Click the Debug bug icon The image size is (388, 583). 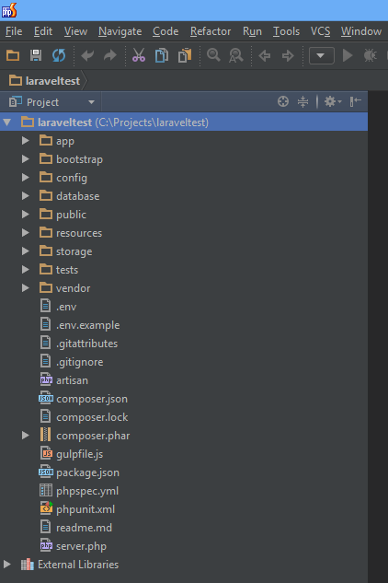click(x=370, y=56)
